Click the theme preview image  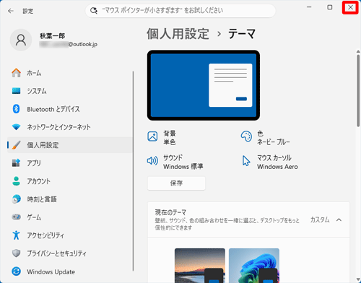[204, 85]
